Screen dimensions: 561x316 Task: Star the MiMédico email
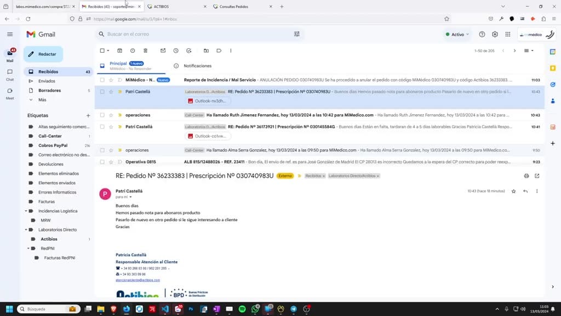(x=111, y=80)
